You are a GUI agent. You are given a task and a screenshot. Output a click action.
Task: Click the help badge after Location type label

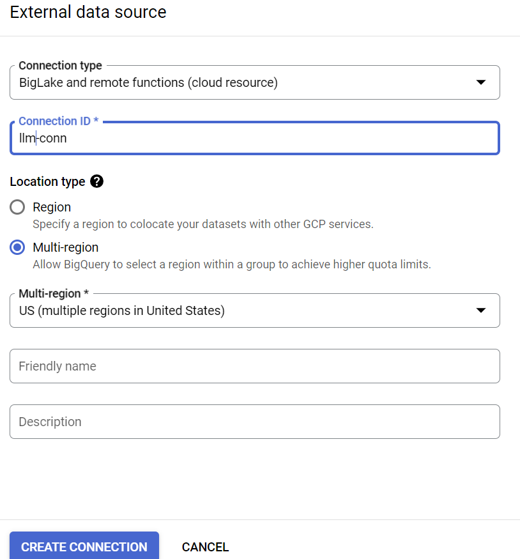(x=97, y=181)
